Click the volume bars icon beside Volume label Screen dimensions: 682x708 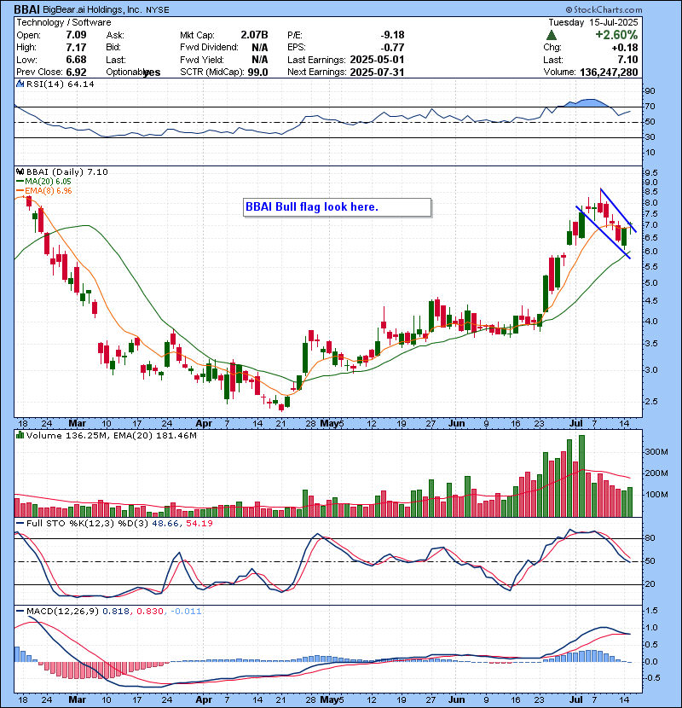coord(20,435)
